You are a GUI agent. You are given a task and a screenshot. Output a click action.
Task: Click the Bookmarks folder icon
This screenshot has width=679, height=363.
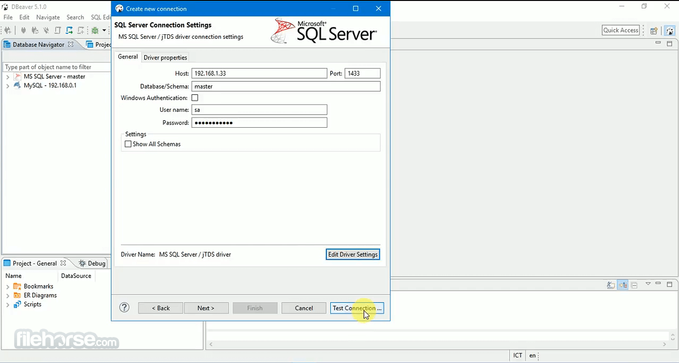point(17,286)
